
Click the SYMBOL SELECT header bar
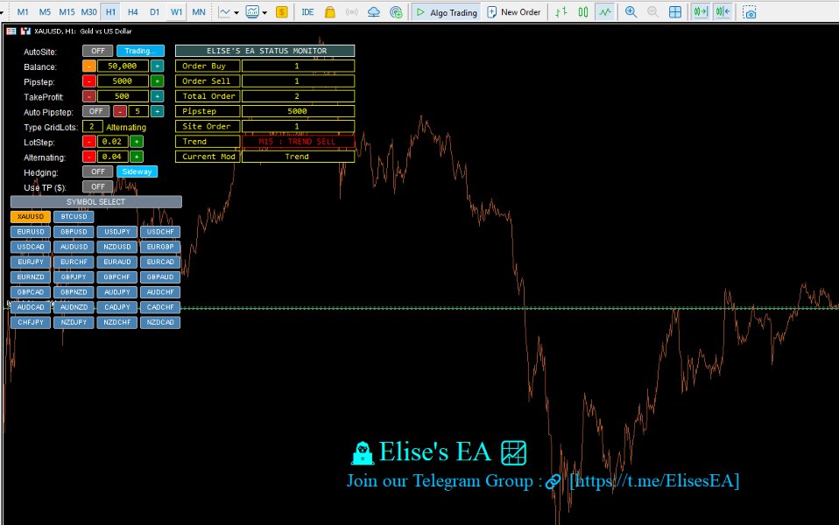96,201
